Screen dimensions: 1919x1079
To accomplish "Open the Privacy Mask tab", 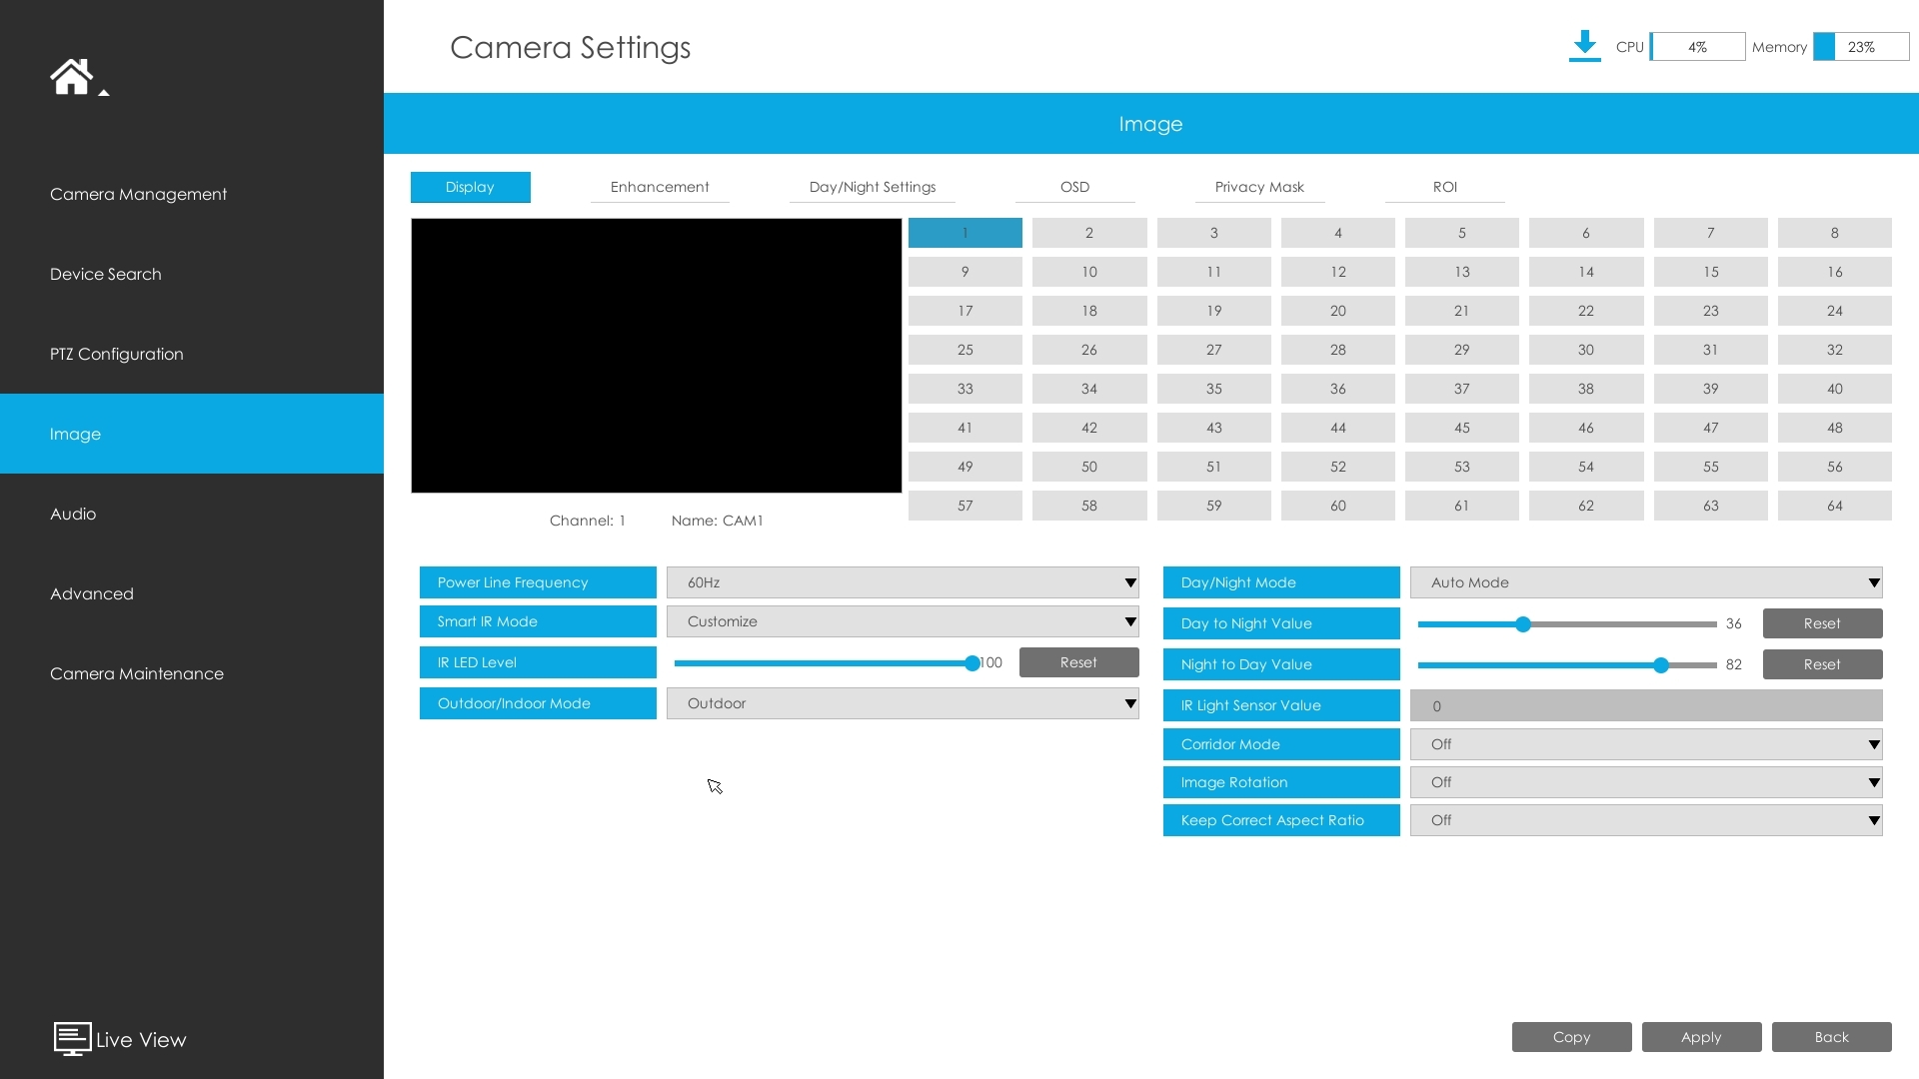I will click(1259, 187).
